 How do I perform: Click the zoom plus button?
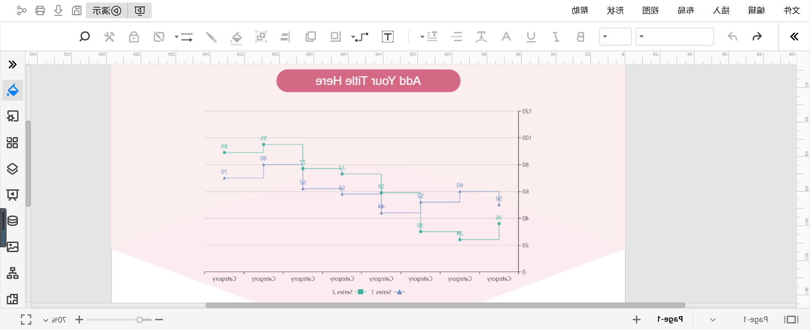click(79, 320)
